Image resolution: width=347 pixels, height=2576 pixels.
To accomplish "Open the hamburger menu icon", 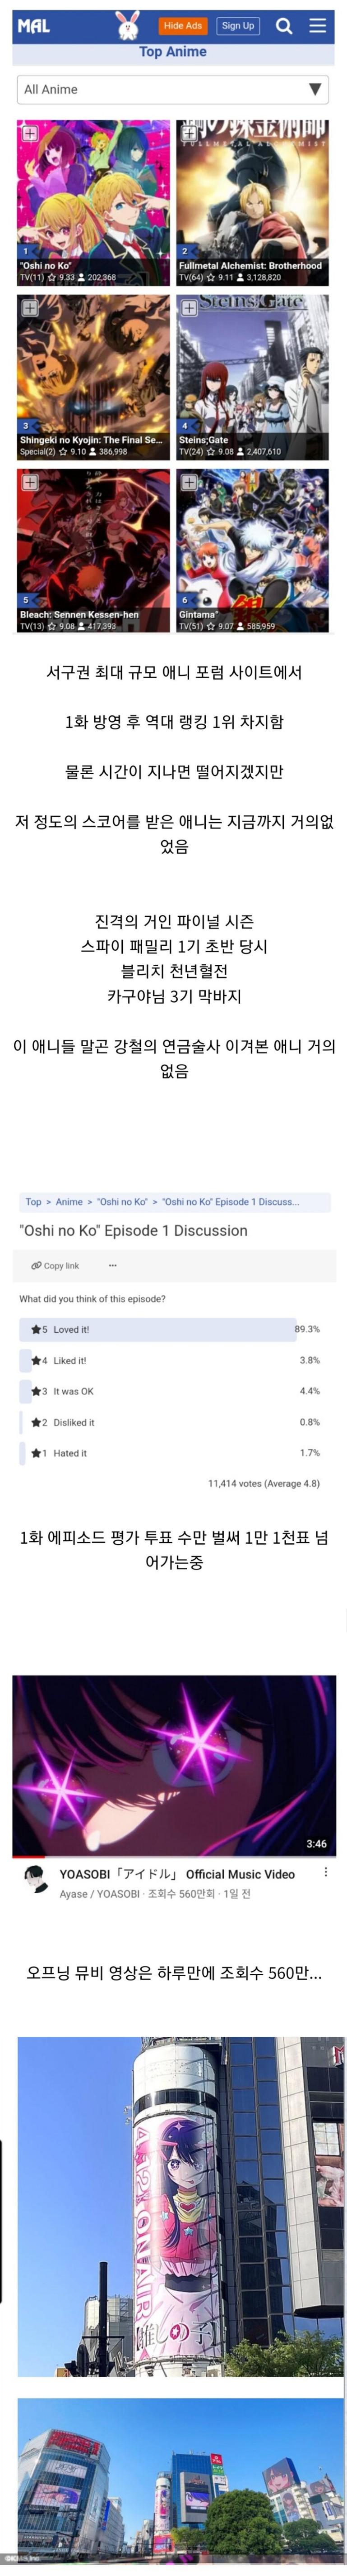I will tap(318, 26).
